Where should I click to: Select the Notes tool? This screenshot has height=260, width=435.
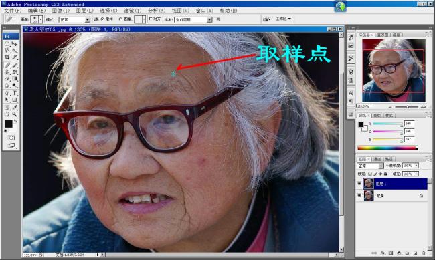click(7, 107)
